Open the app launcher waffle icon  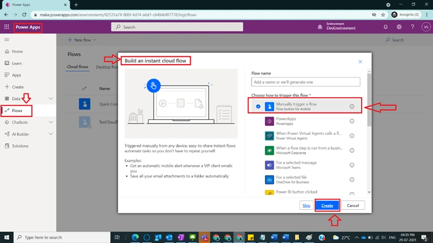click(7, 27)
